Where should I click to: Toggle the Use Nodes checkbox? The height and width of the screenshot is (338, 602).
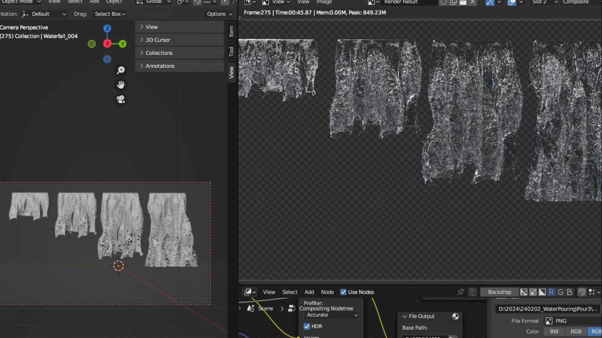click(343, 292)
